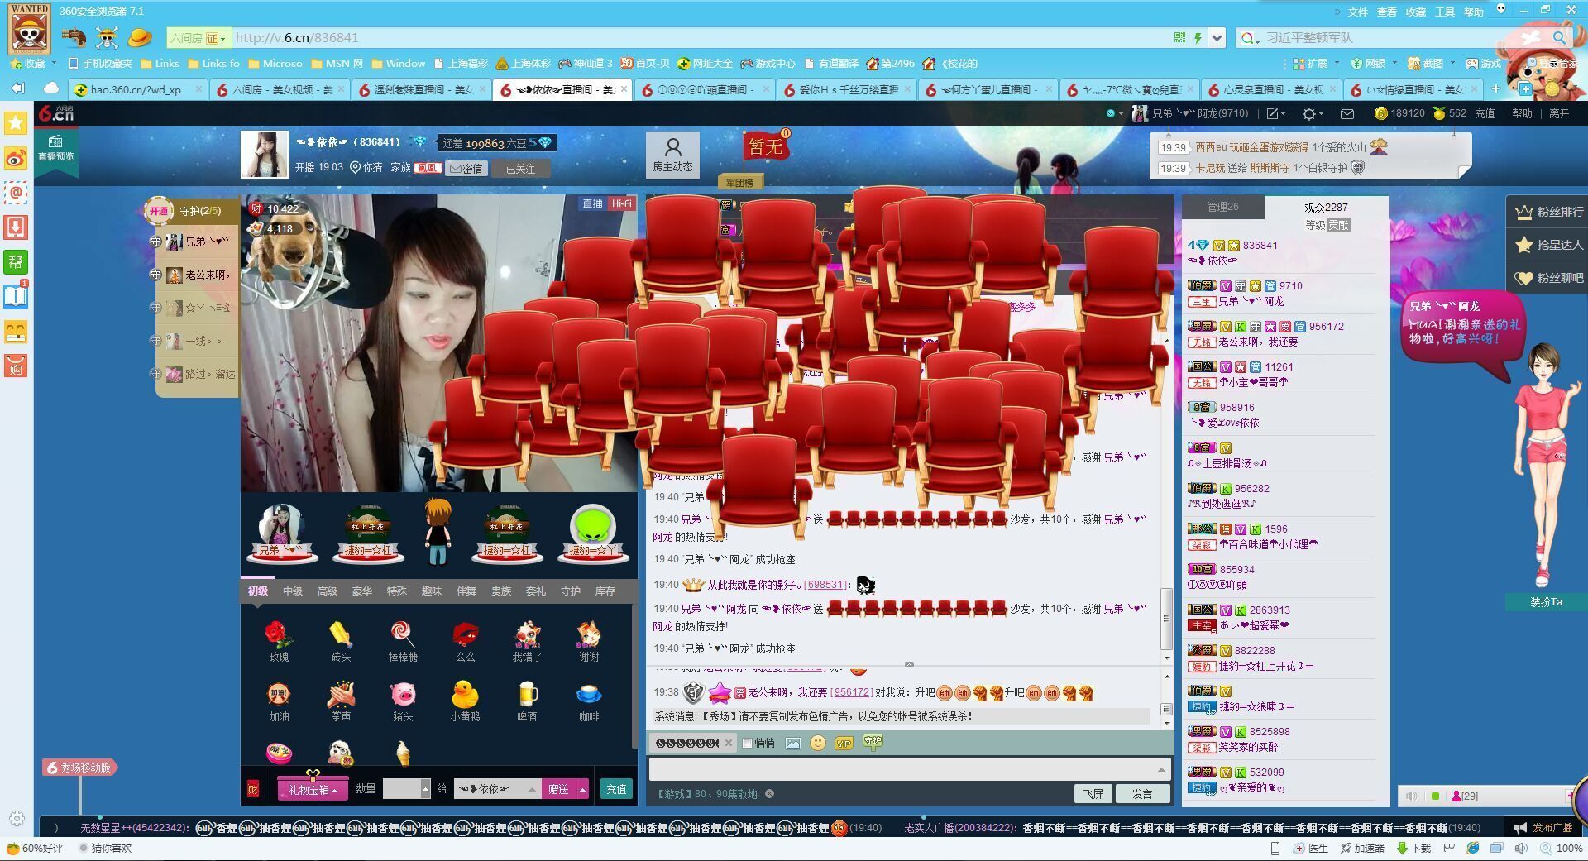Switch to 中级 gift tab
Screen dimensions: 1588x861
coord(292,591)
